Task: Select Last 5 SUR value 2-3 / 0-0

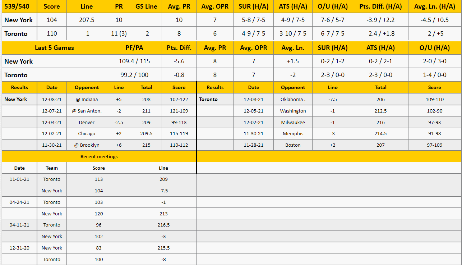Action: [x=333, y=75]
